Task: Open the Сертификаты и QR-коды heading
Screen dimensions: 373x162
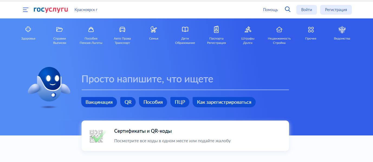Action: click(143, 131)
